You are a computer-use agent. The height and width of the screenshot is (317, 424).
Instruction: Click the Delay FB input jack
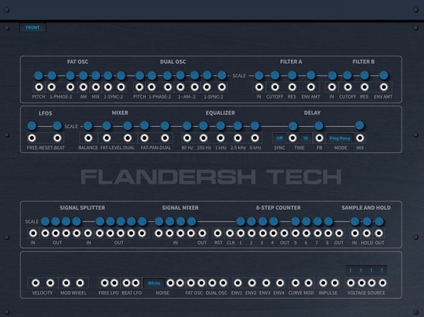click(x=319, y=138)
